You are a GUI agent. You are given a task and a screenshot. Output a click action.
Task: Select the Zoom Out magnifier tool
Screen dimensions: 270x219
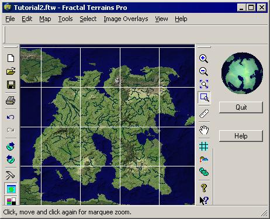click(204, 71)
